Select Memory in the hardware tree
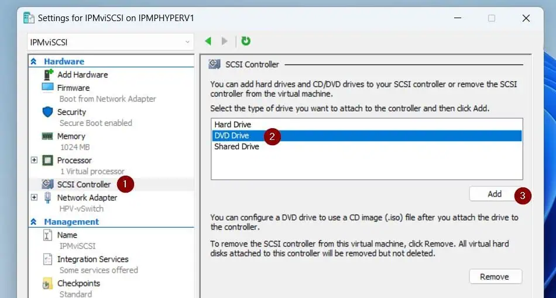This screenshot has width=556, height=298. point(71,136)
